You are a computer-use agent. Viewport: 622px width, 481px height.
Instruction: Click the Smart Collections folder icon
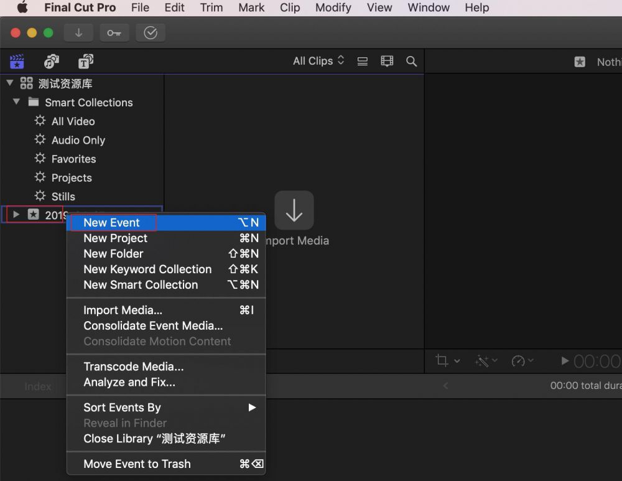[34, 102]
